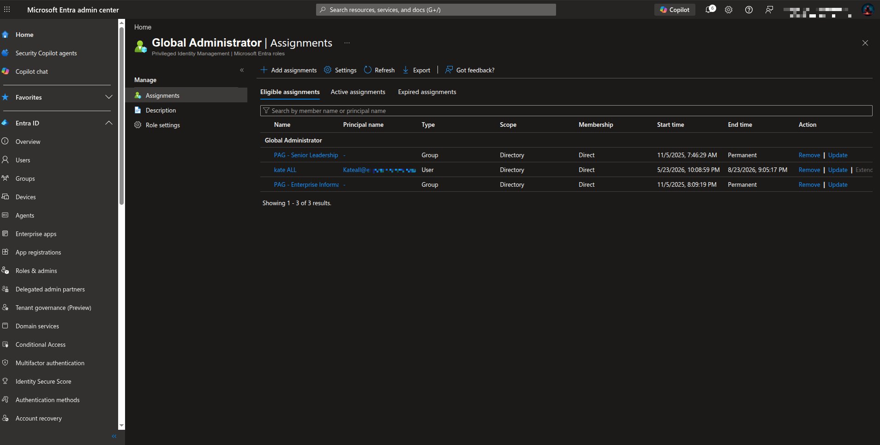This screenshot has width=880, height=445.
Task: Open portal settings gear icon
Action: click(x=729, y=10)
